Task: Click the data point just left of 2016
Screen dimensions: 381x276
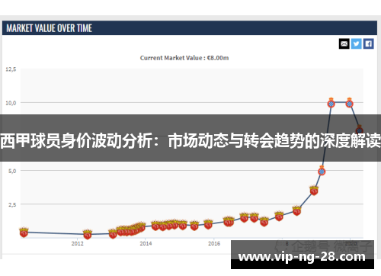Action: tap(208, 224)
